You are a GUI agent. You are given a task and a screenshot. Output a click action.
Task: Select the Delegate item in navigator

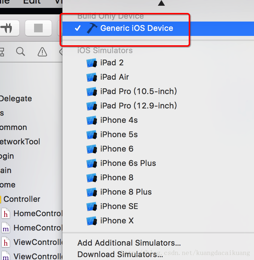coord(16,99)
